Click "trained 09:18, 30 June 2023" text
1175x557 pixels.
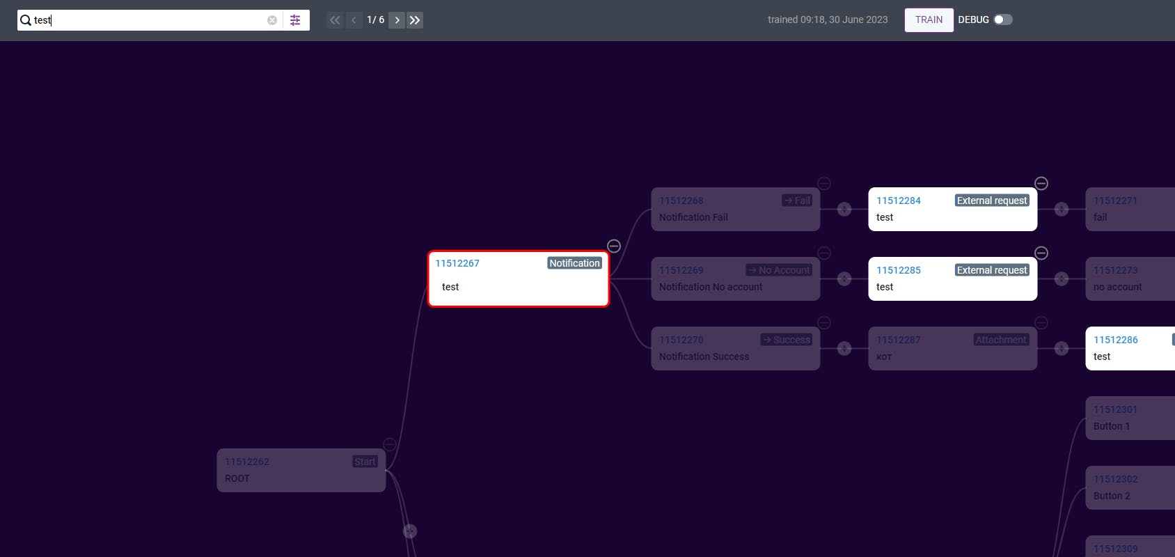point(828,19)
